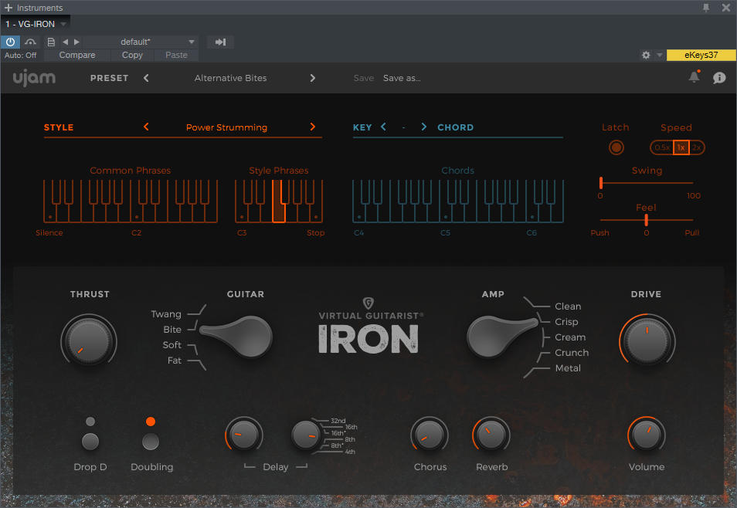Click the GUITAR selector lever
The image size is (737, 508).
click(x=237, y=336)
